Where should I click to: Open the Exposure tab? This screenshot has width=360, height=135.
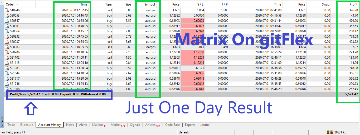click(27, 125)
